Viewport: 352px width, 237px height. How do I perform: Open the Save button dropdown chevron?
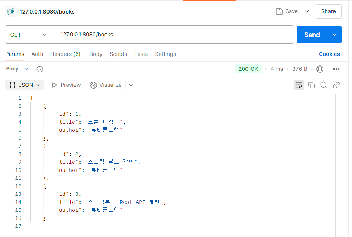pyautogui.click(x=307, y=11)
